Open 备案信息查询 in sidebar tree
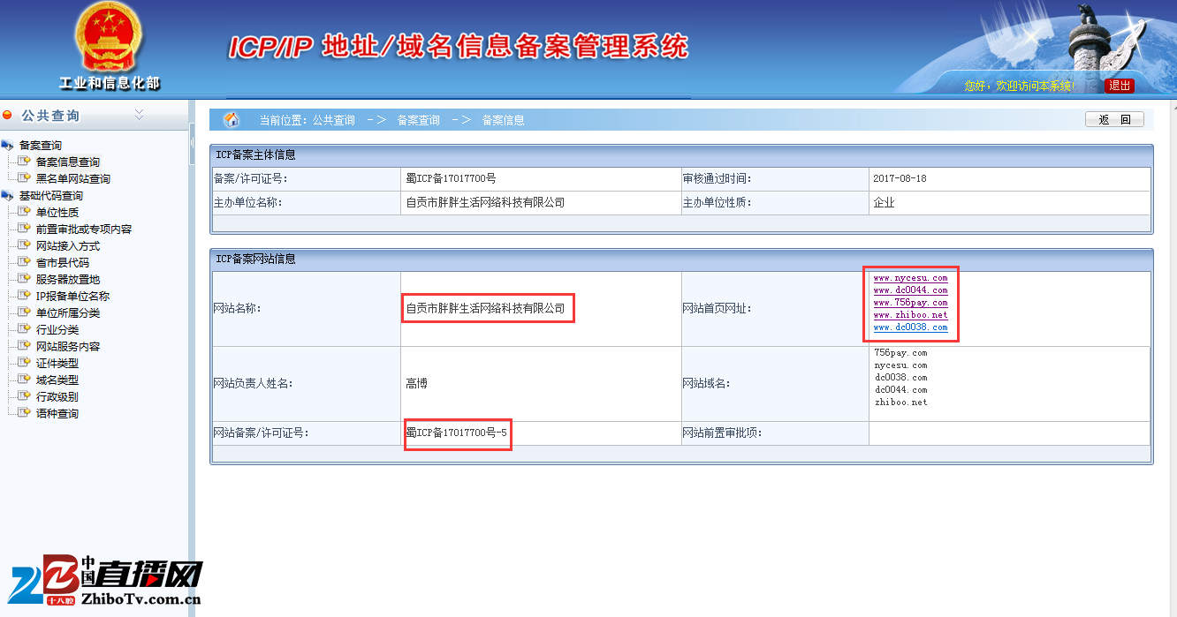The image size is (1177, 617). 67,162
